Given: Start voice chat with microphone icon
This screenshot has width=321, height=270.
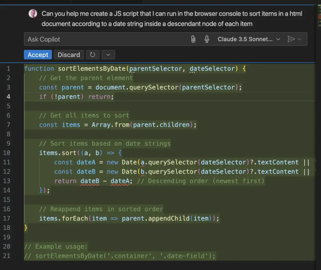Looking at the screenshot, I should click(207, 39).
